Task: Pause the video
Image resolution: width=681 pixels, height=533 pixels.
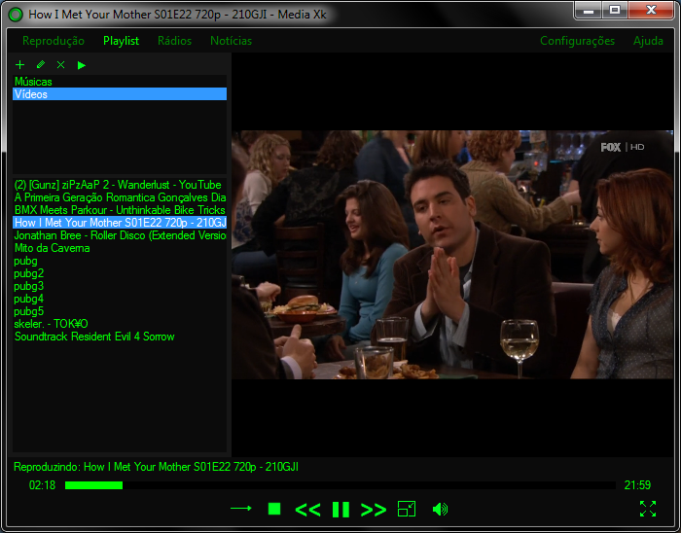Action: point(340,509)
